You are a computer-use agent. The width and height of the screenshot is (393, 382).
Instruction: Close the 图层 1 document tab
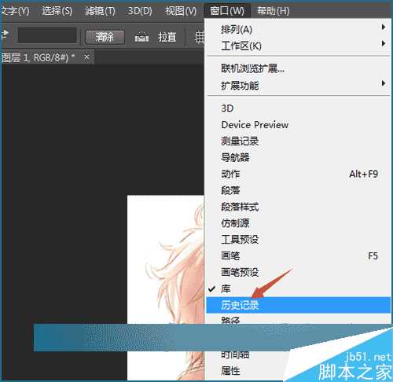click(x=86, y=57)
